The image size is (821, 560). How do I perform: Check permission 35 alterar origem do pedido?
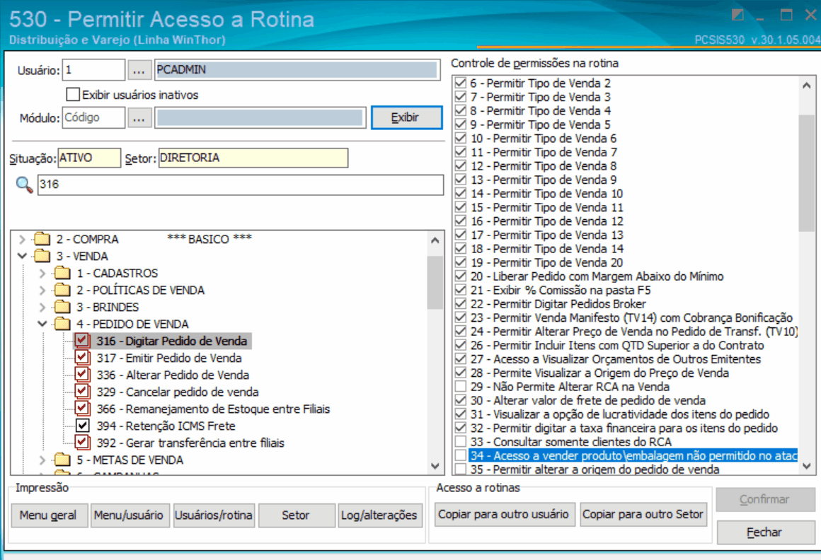point(460,469)
